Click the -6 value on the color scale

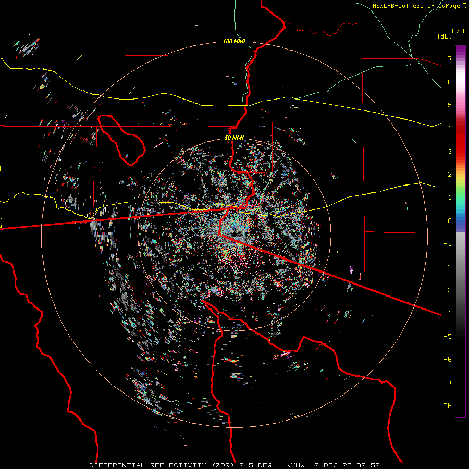448,359
